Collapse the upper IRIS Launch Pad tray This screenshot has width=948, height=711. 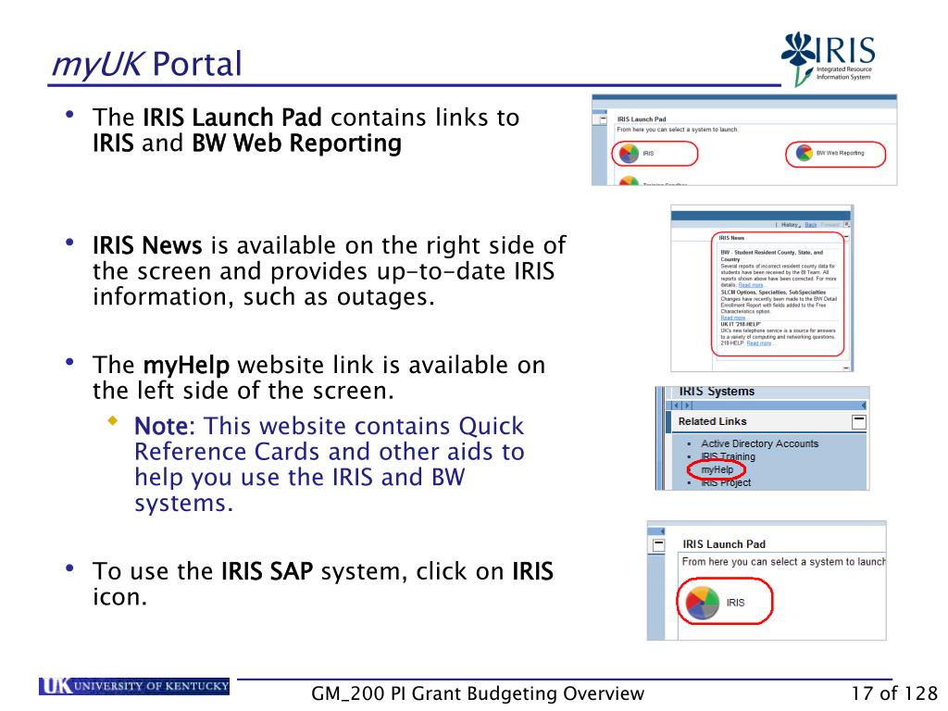coord(603,119)
